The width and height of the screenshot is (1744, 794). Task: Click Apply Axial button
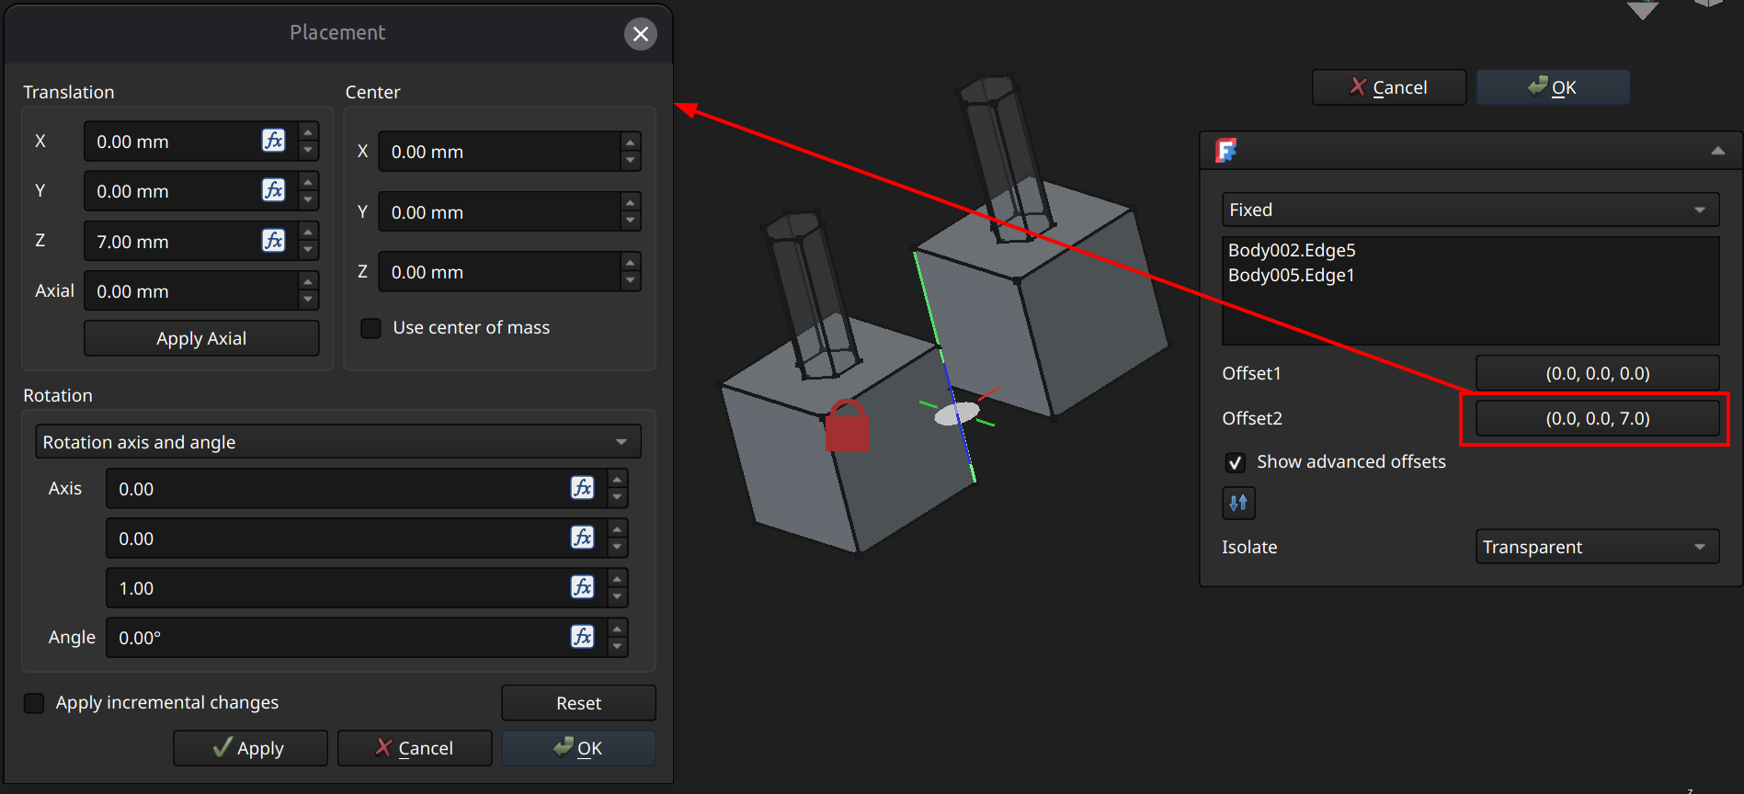201,338
